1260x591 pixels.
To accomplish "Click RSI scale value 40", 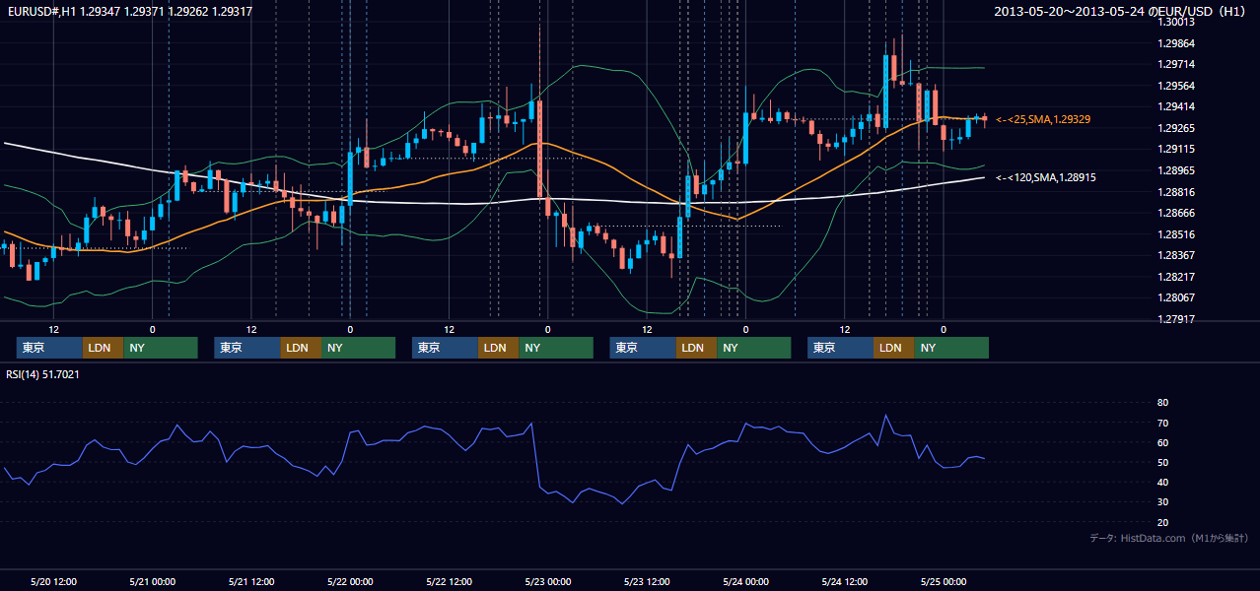I will click(1163, 482).
